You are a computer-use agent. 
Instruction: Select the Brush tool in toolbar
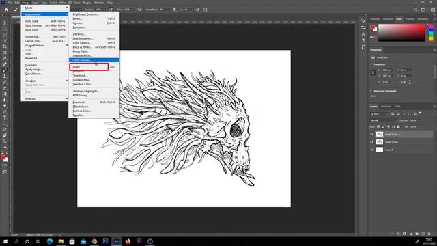[5, 70]
